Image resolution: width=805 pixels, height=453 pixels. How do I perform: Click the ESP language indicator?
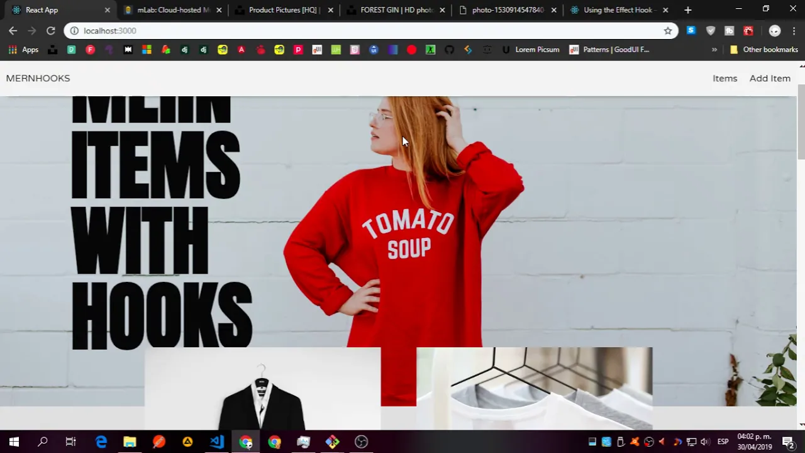(723, 442)
